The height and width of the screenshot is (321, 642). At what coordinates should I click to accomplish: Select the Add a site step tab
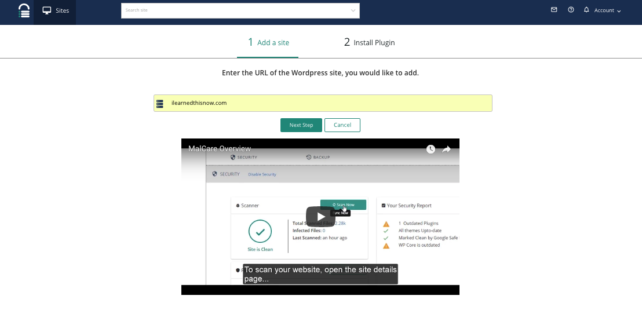coord(268,42)
